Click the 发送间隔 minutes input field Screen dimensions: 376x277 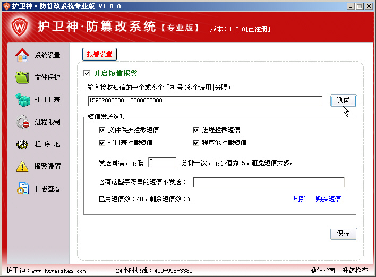[163, 162]
